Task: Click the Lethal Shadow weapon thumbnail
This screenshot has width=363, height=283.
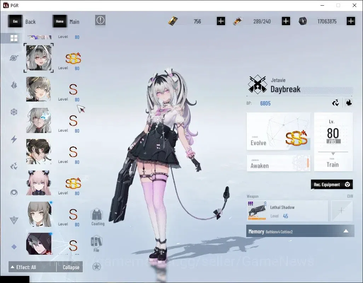Action: coord(257,211)
